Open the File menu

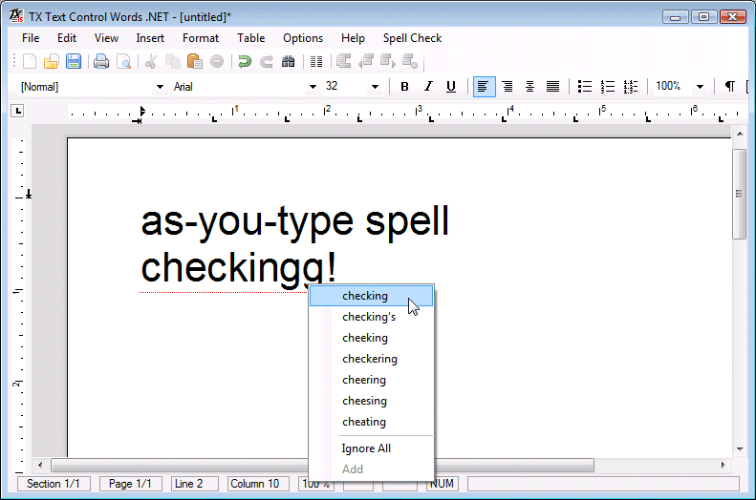click(31, 38)
